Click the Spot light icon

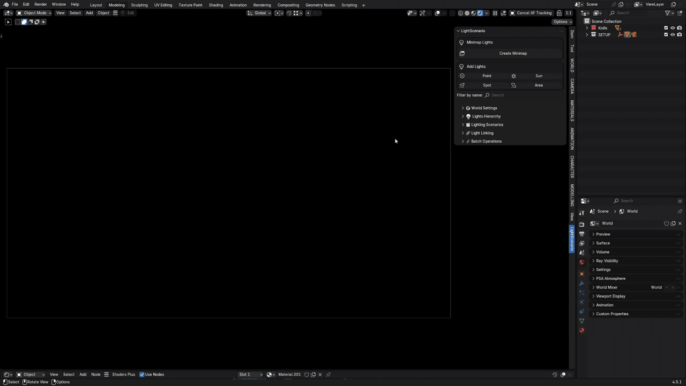[x=462, y=85]
